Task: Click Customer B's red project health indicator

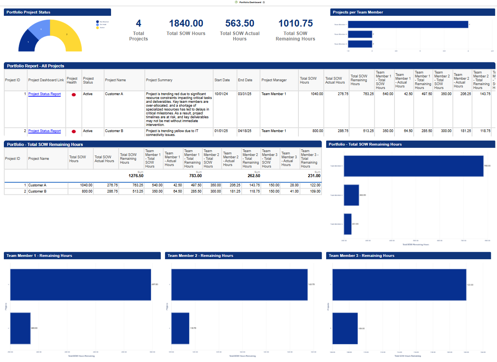Action: point(74,132)
